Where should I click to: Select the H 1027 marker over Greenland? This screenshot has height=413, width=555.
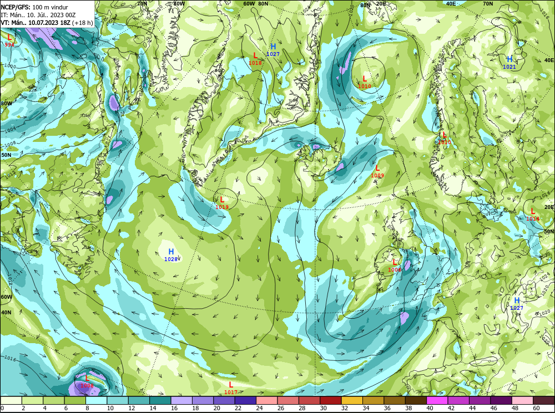(x=273, y=50)
